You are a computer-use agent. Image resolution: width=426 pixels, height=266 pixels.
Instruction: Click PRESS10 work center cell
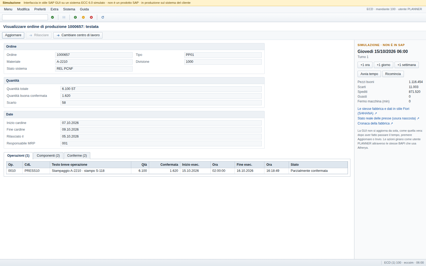[x=36, y=171]
